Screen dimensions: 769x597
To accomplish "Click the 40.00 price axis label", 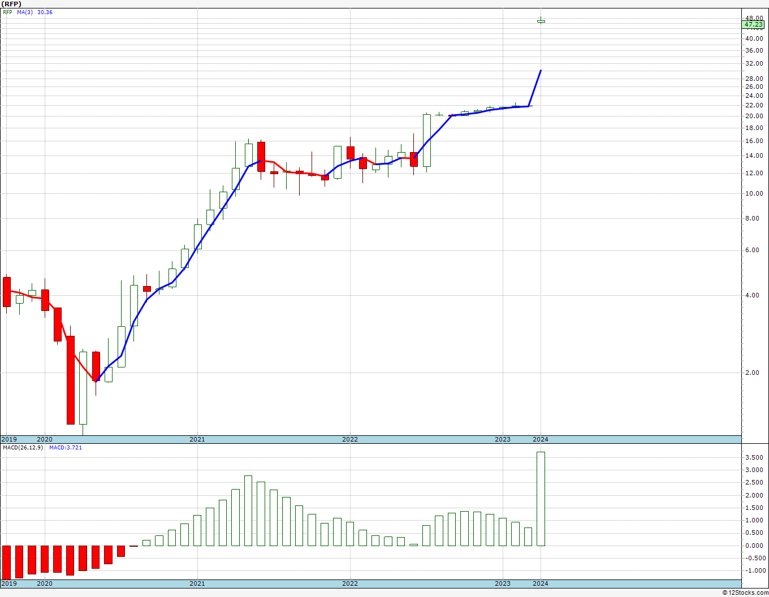I will click(x=754, y=38).
